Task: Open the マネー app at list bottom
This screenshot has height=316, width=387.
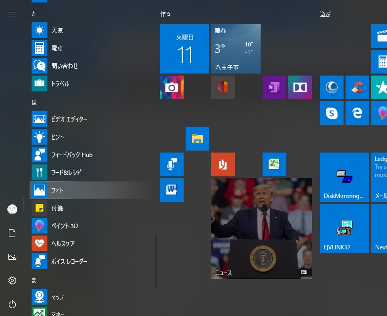Action: click(x=91, y=311)
